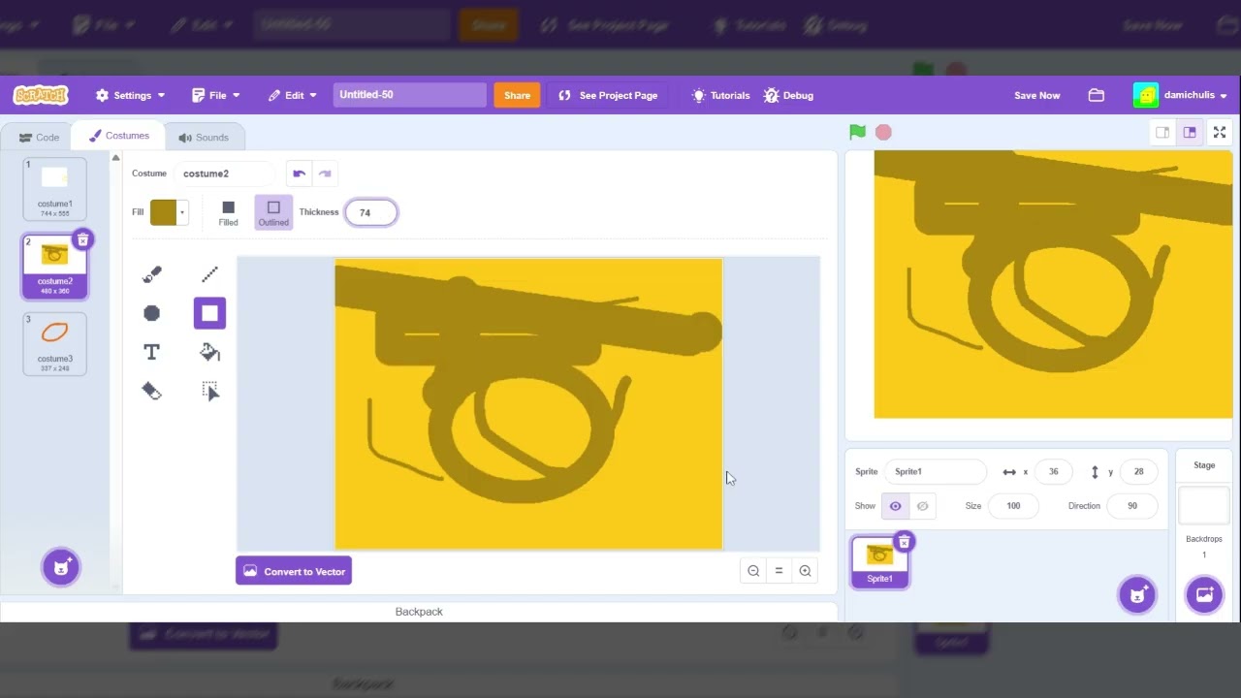Switch to the Code tab
The width and height of the screenshot is (1241, 698).
[x=40, y=138]
